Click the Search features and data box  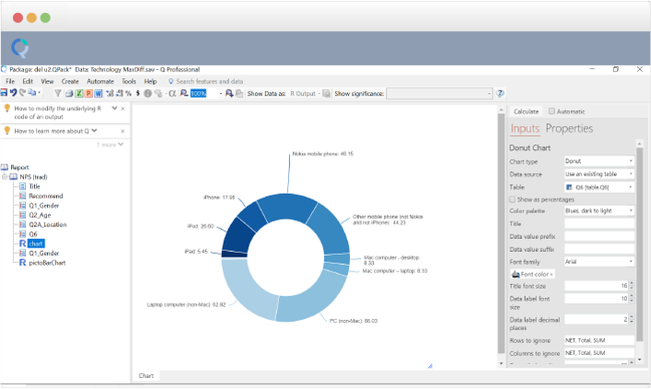tap(210, 81)
